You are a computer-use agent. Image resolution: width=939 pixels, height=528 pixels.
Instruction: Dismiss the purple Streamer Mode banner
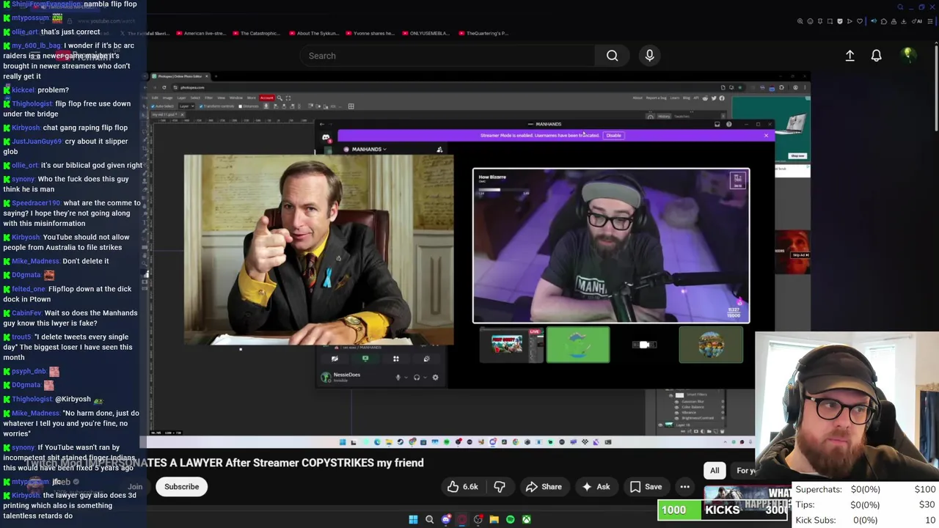click(x=766, y=135)
